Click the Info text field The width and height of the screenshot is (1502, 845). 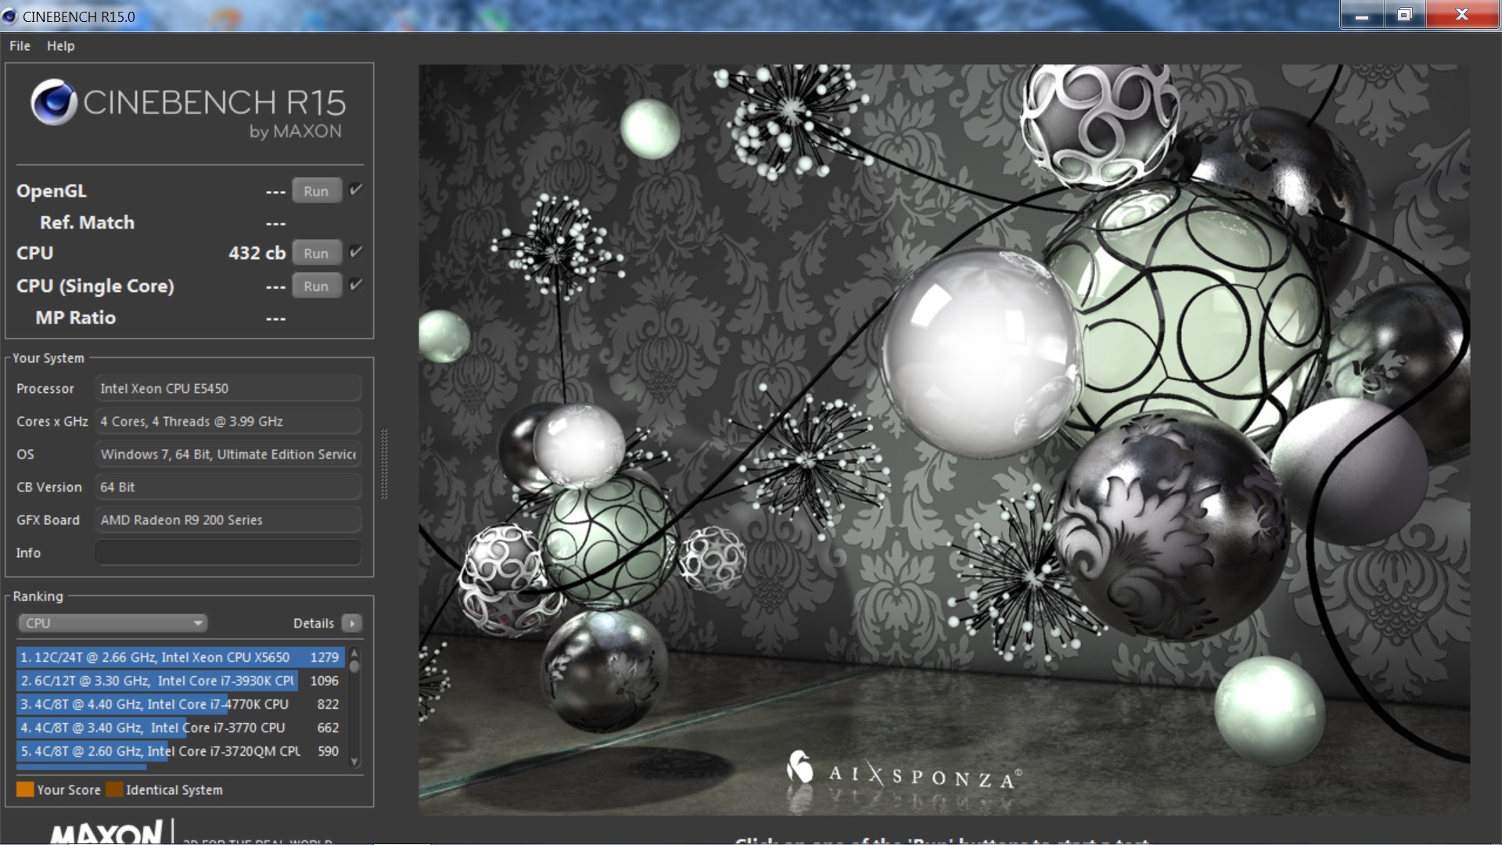(228, 552)
